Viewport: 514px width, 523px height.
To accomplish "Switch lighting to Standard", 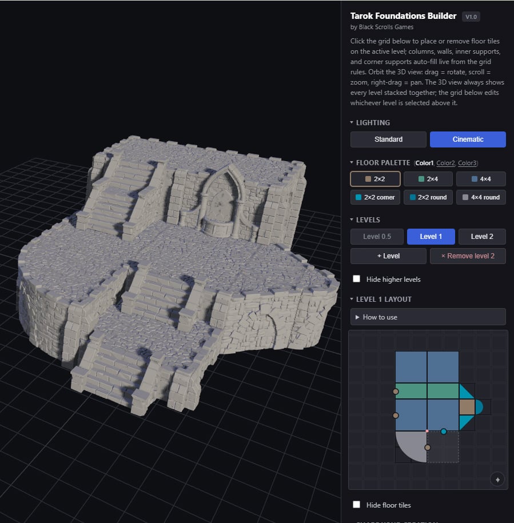I will (x=388, y=139).
